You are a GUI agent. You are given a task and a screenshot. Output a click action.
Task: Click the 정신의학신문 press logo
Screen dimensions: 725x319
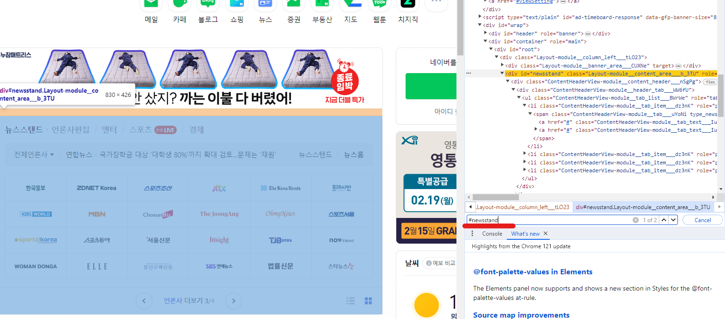(158, 266)
